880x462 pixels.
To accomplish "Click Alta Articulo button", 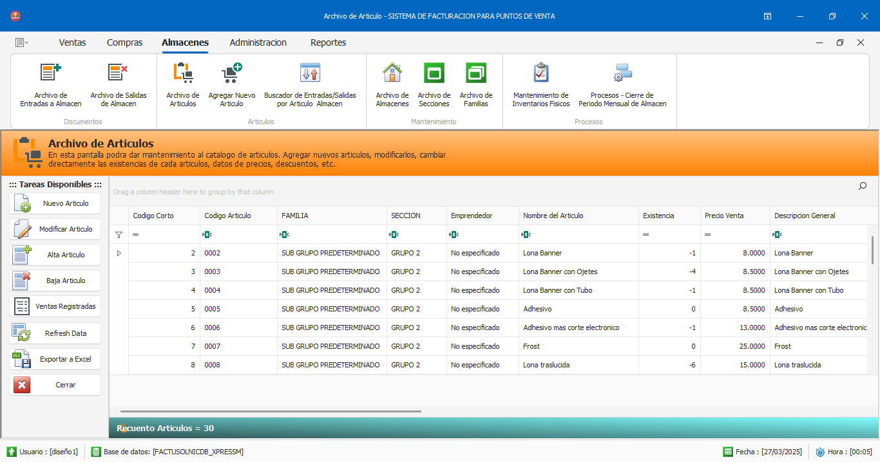I will [55, 255].
